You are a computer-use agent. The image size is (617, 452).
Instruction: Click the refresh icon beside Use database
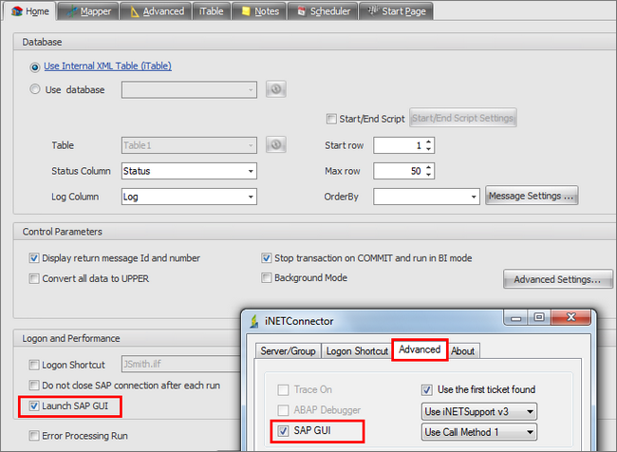click(276, 89)
